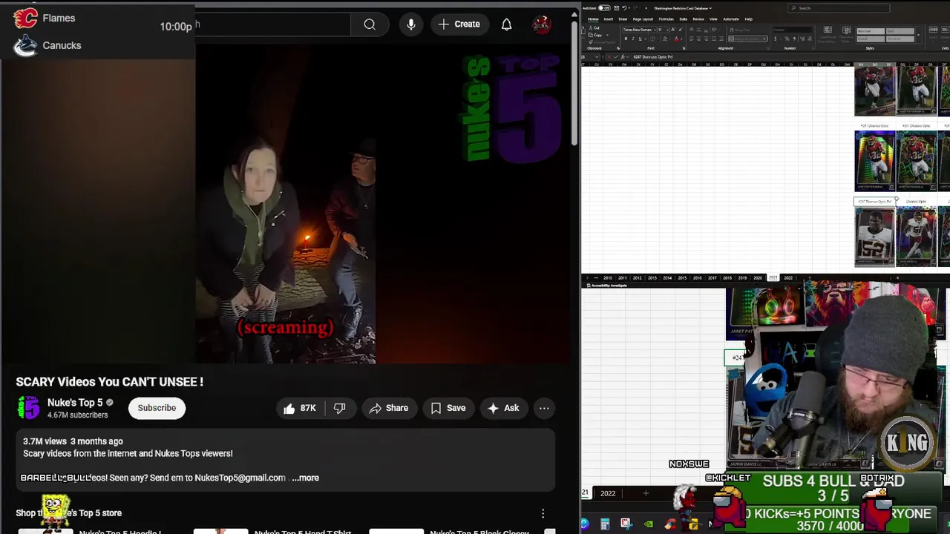The height and width of the screenshot is (534, 950).
Task: Click the Excel font color A button
Action: (x=677, y=39)
